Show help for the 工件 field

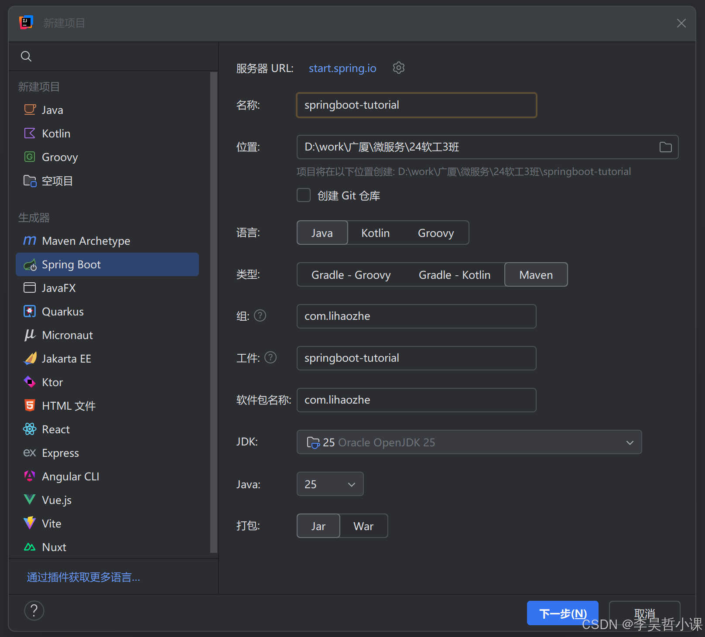coord(270,357)
